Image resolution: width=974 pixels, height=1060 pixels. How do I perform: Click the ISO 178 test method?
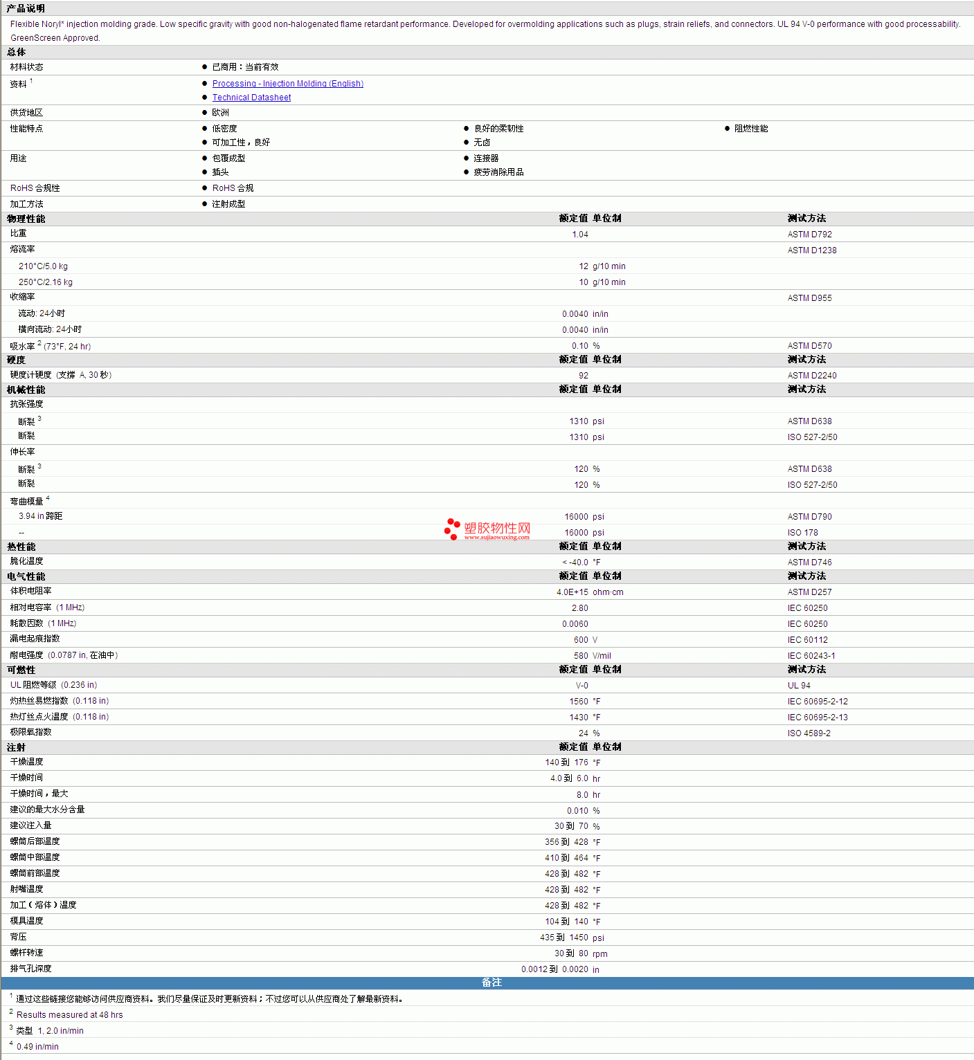coord(803,533)
